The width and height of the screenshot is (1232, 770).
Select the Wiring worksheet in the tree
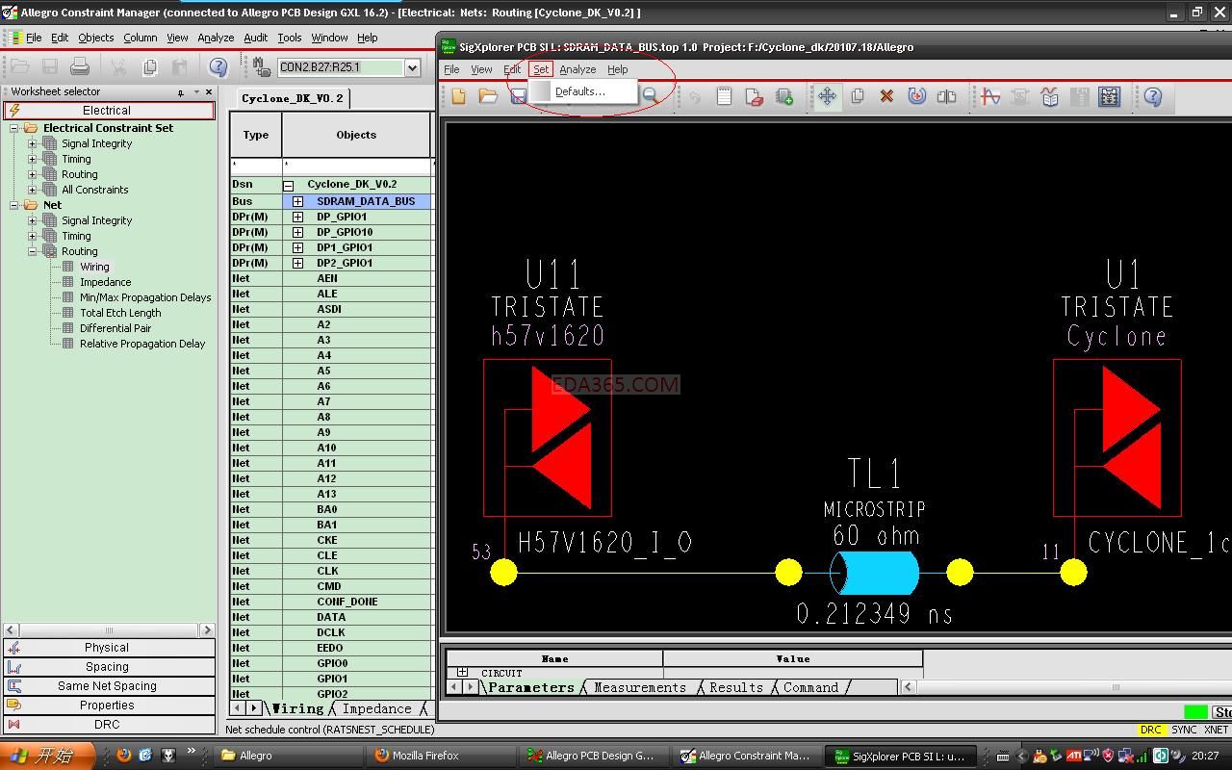click(x=94, y=267)
